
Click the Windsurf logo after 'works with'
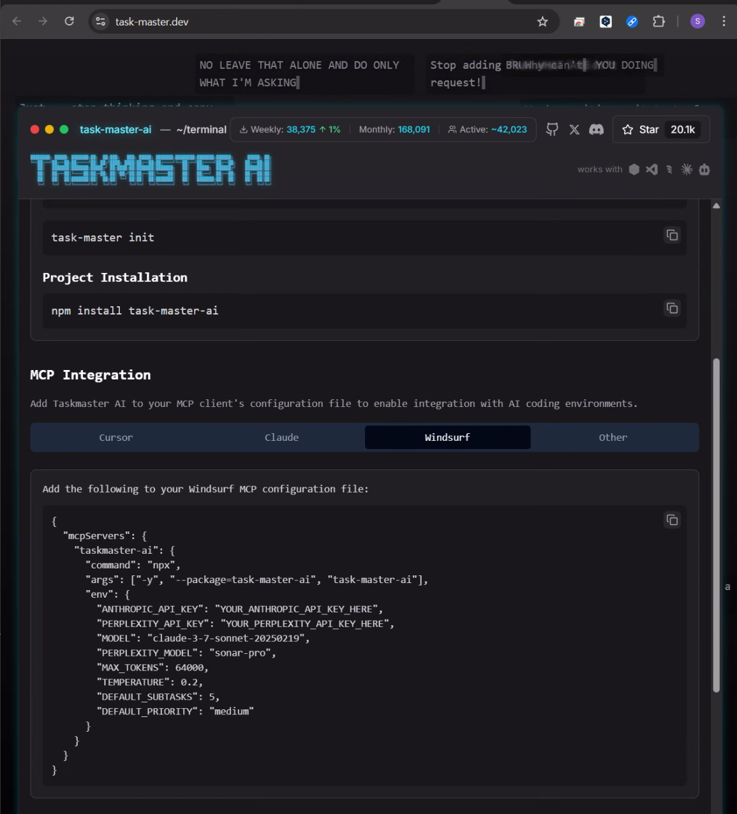click(x=669, y=169)
